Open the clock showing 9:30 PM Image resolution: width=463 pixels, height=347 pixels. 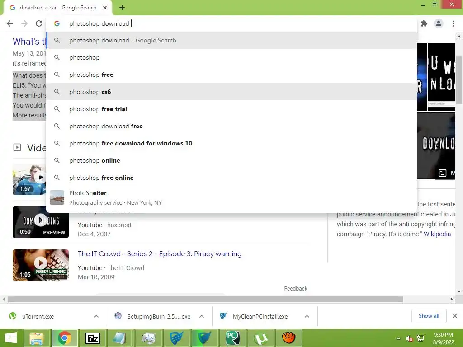tap(443, 338)
